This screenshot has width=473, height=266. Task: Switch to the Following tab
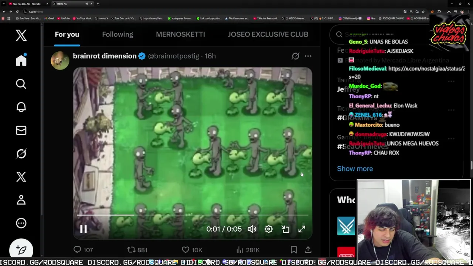(118, 34)
